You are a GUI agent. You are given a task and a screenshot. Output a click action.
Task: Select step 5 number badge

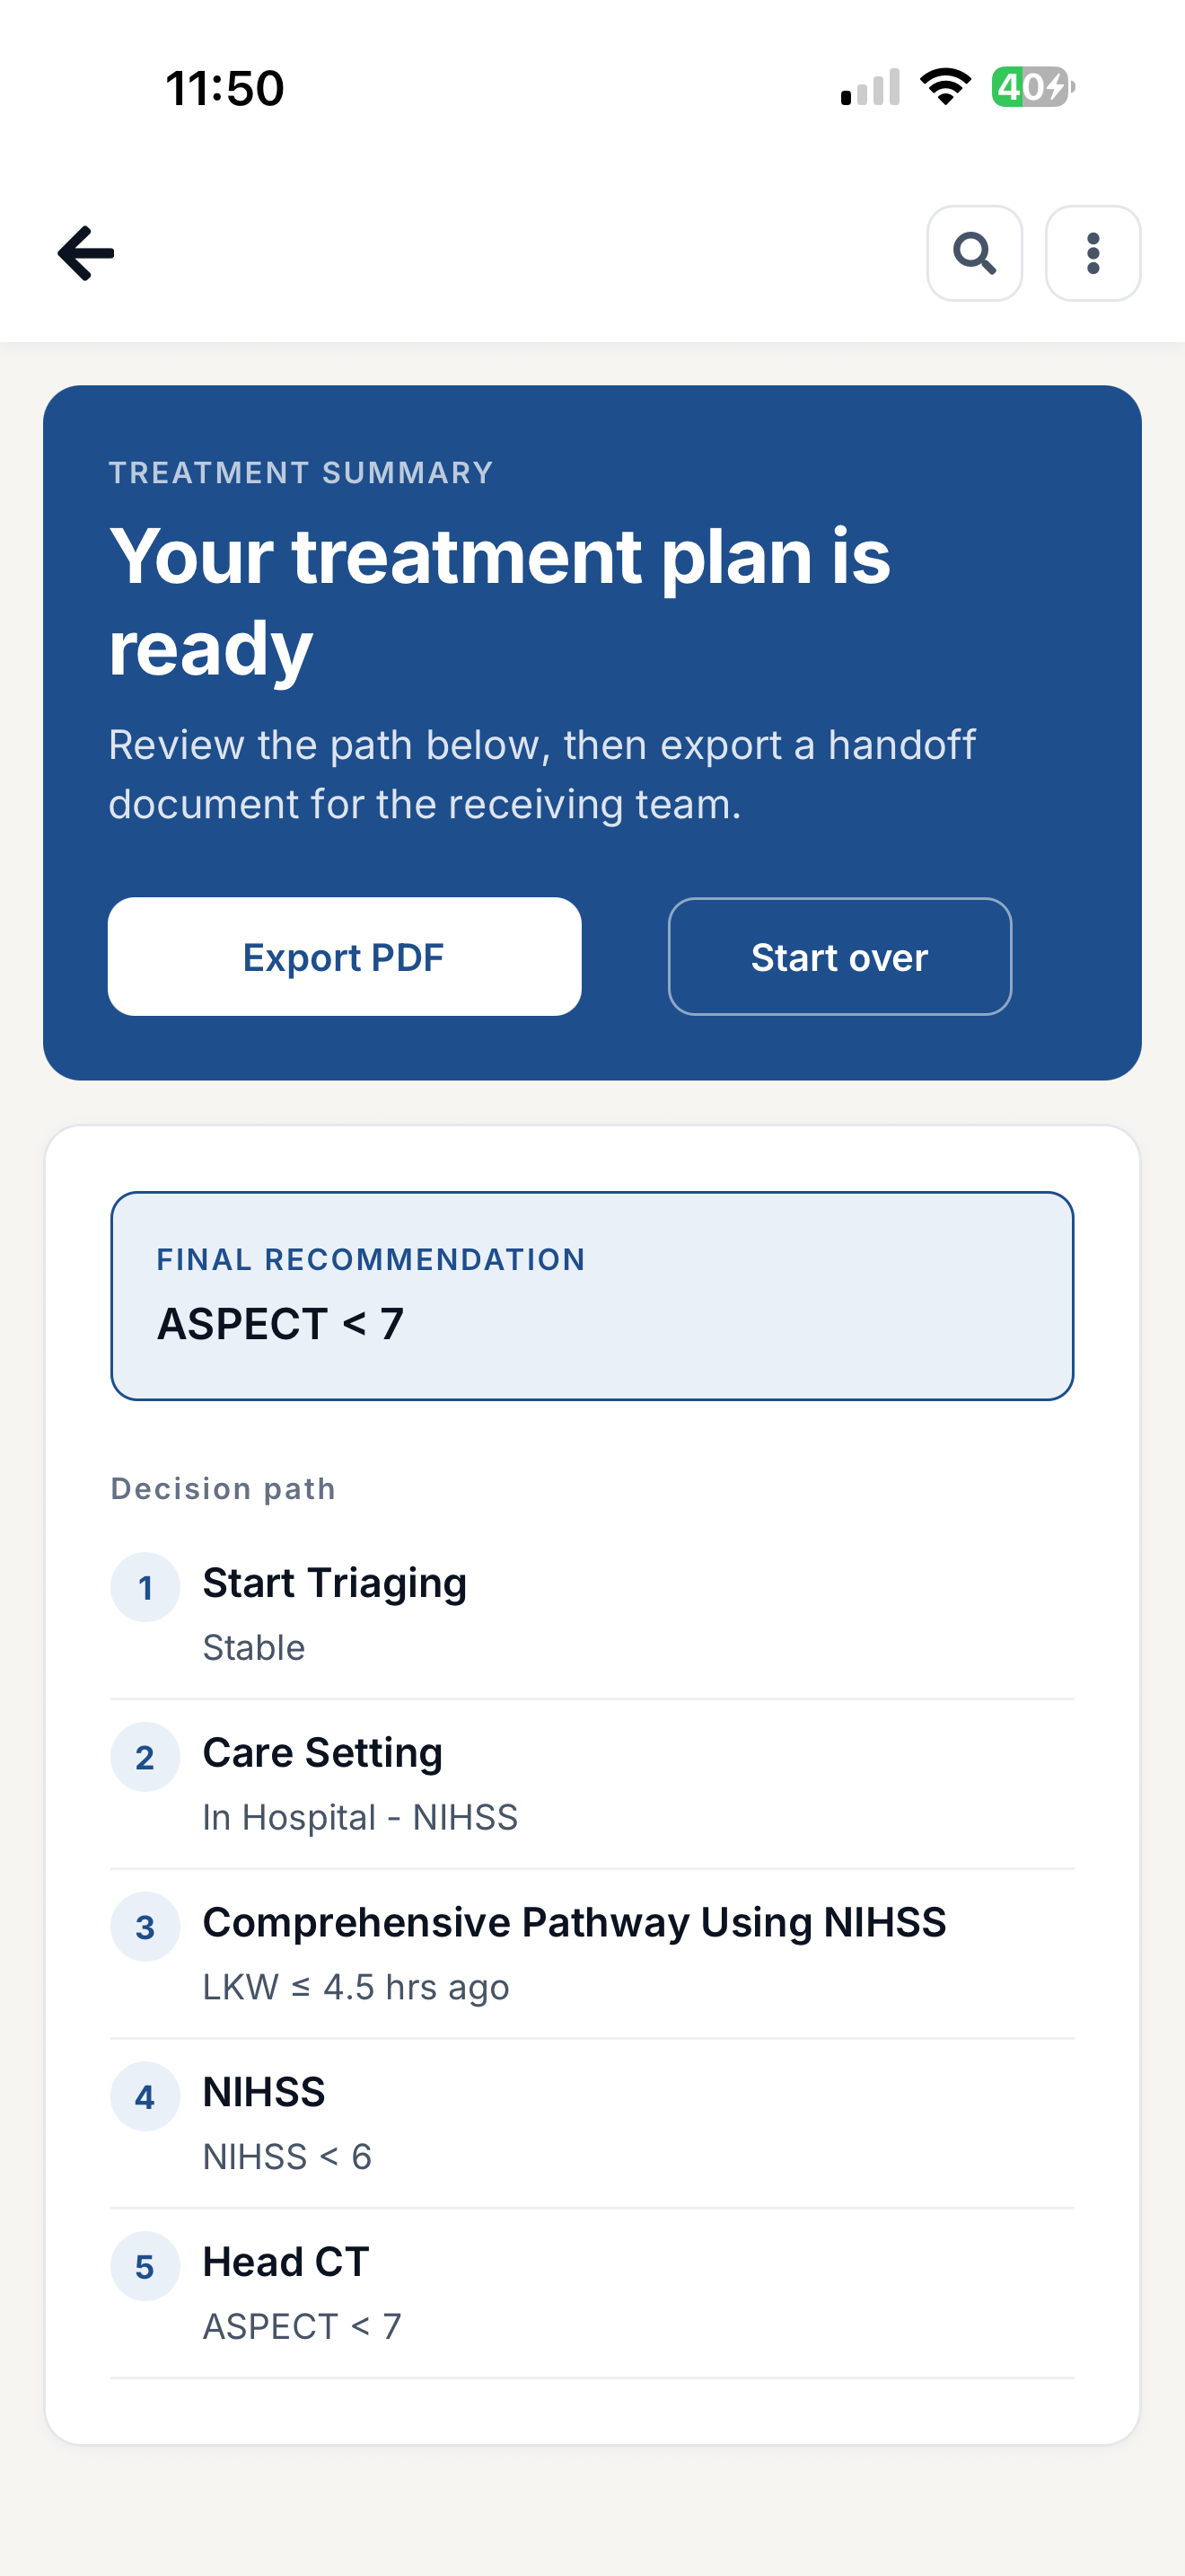pyautogui.click(x=145, y=2266)
